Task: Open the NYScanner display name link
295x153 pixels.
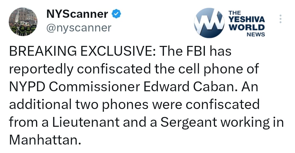Action: point(77,14)
